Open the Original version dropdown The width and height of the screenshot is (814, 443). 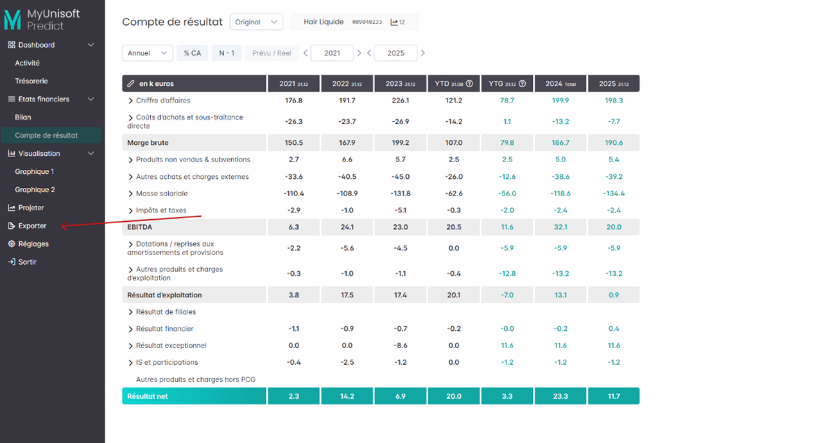(256, 22)
